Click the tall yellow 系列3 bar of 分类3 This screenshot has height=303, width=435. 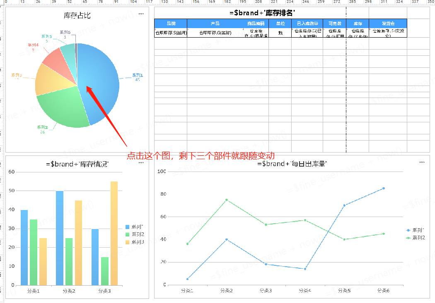pos(114,233)
